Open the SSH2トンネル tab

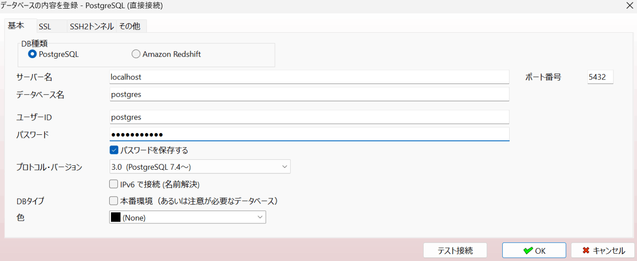92,27
